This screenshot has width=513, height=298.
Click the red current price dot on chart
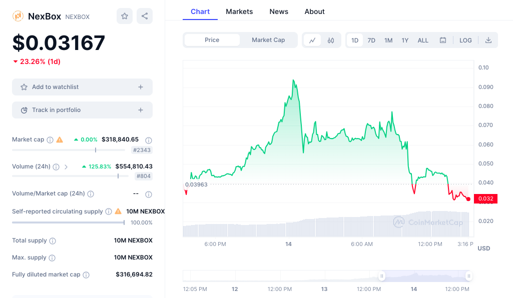click(468, 199)
